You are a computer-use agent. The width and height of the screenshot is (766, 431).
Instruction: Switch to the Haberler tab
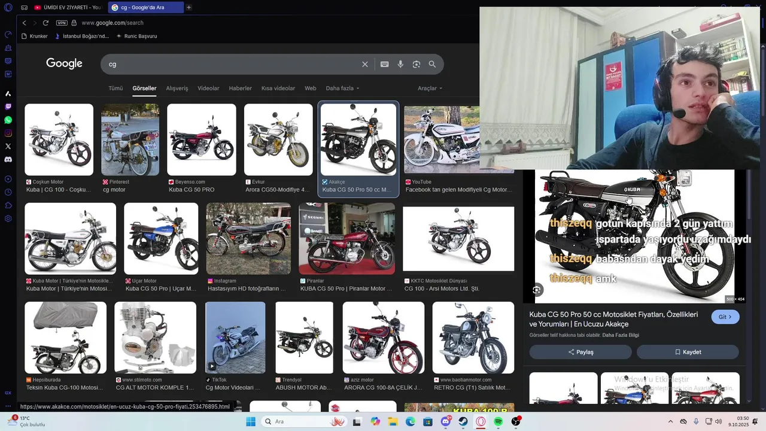240,89
